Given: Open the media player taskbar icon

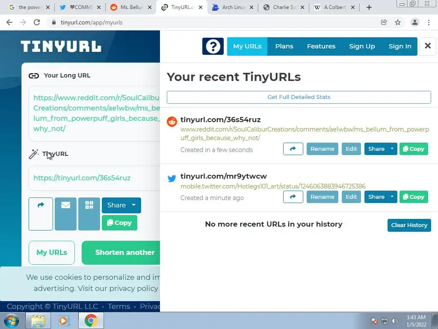Looking at the screenshot, I should point(64,320).
